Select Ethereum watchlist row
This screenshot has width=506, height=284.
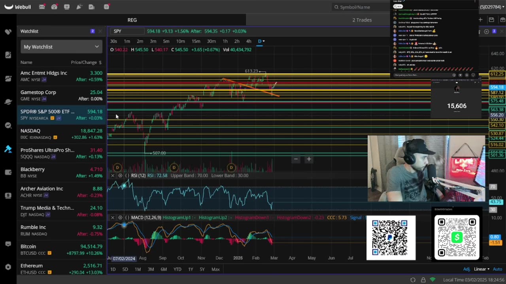click(x=61, y=268)
